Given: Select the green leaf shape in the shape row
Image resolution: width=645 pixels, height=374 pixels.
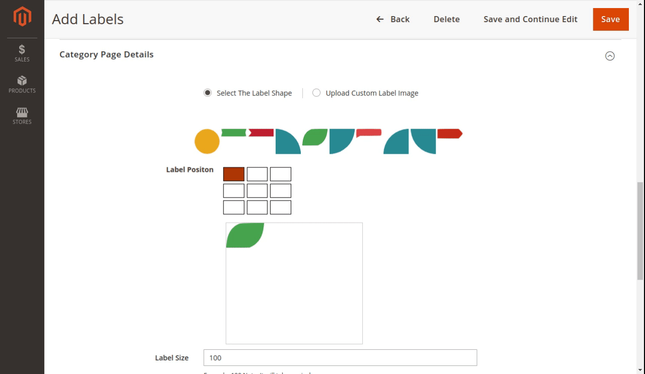Looking at the screenshot, I should coord(315,137).
